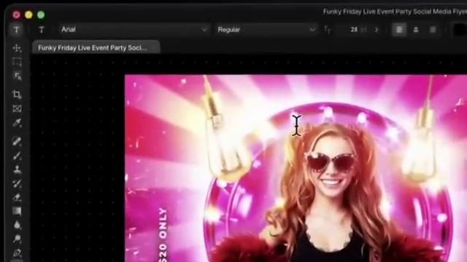The width and height of the screenshot is (467, 262).
Task: Select the active Type tool icon
Action: [x=16, y=30]
